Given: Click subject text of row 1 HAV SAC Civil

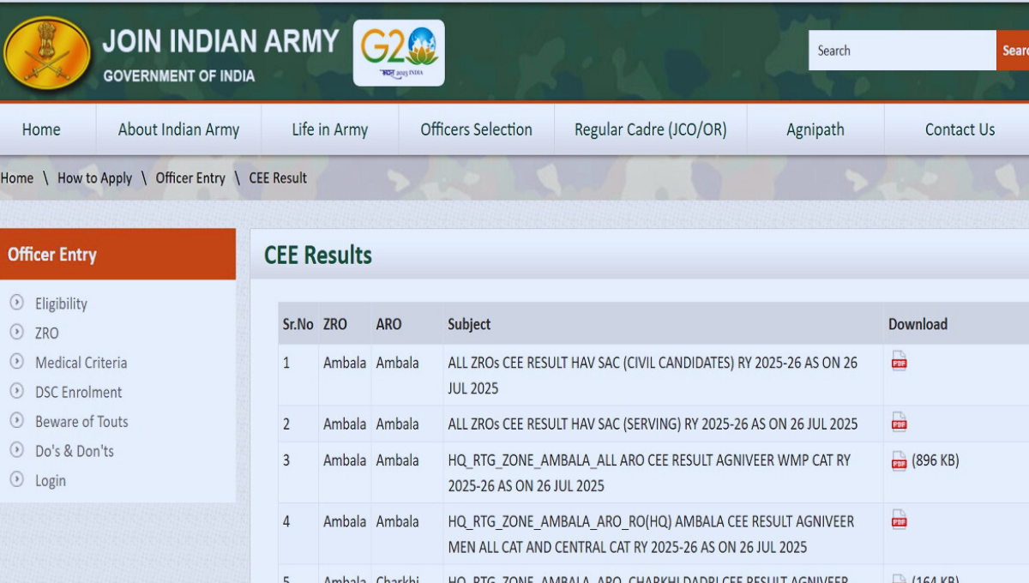Looking at the screenshot, I should tap(653, 376).
